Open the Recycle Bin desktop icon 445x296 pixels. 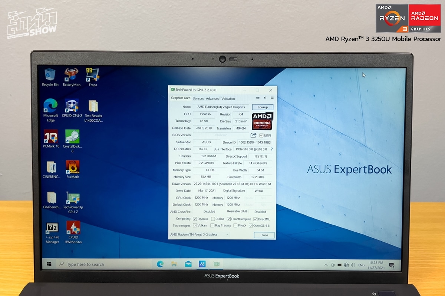50,77
